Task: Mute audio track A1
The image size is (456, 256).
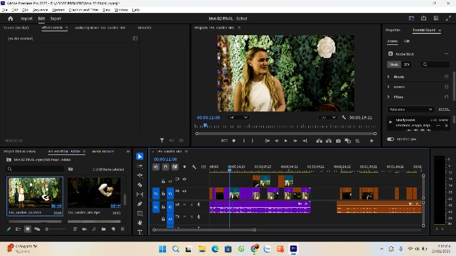Action: coord(184,205)
